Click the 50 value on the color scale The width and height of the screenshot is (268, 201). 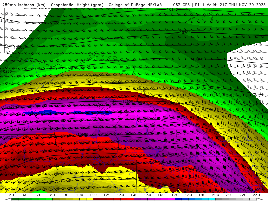(x=12, y=195)
